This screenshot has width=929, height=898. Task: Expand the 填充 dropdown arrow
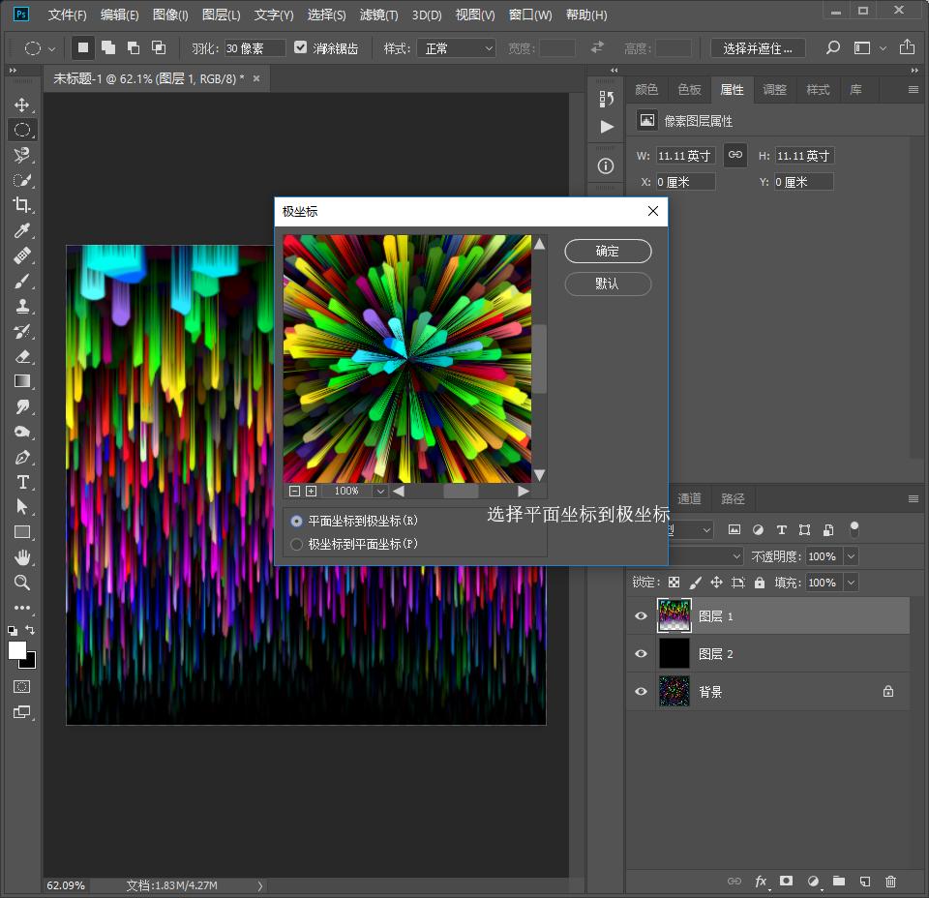(851, 583)
